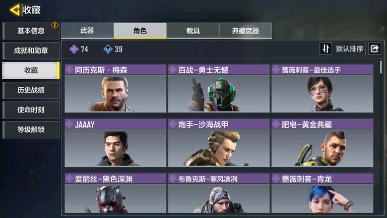Click the 等级解锁 sidebar button

31,130
